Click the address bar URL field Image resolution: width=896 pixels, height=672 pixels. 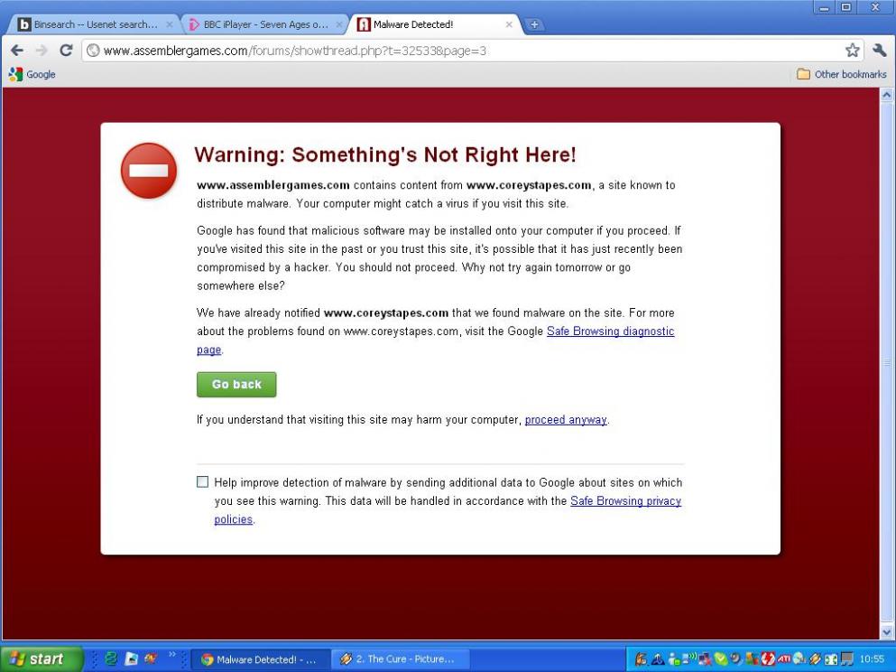[x=471, y=51]
